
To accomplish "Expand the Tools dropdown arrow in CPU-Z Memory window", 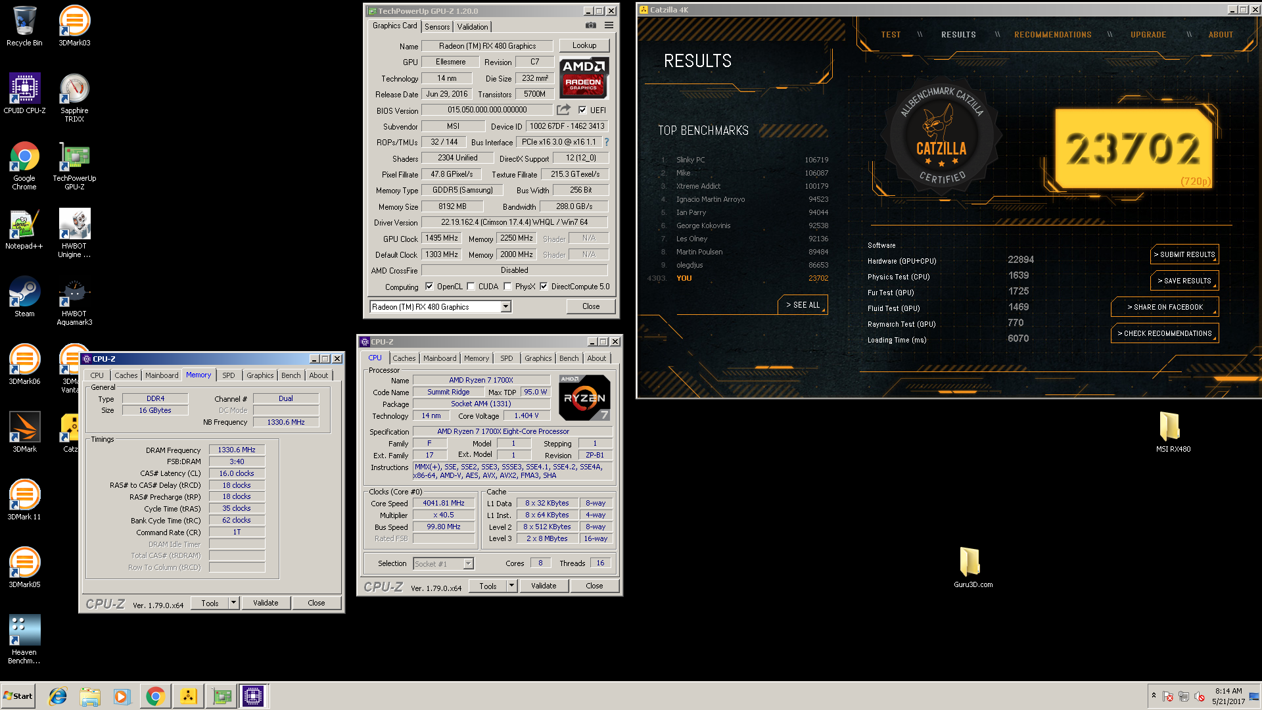I will click(x=233, y=603).
